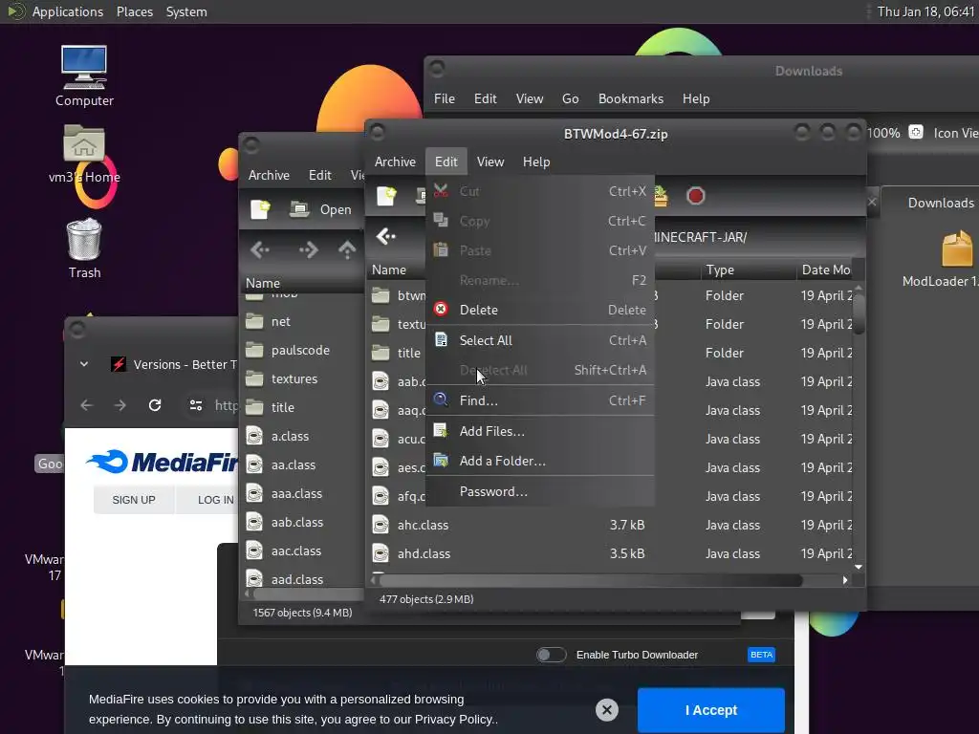The width and height of the screenshot is (979, 734).
Task: Open File menu in Downloads window
Action: coord(444,98)
